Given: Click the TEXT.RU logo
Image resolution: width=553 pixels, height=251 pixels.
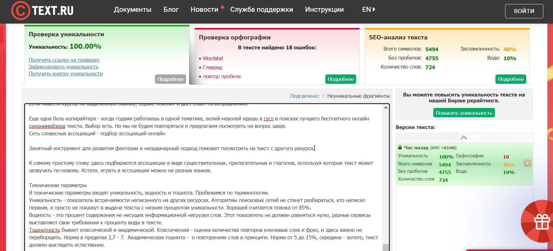Looking at the screenshot, I should pos(42,11).
